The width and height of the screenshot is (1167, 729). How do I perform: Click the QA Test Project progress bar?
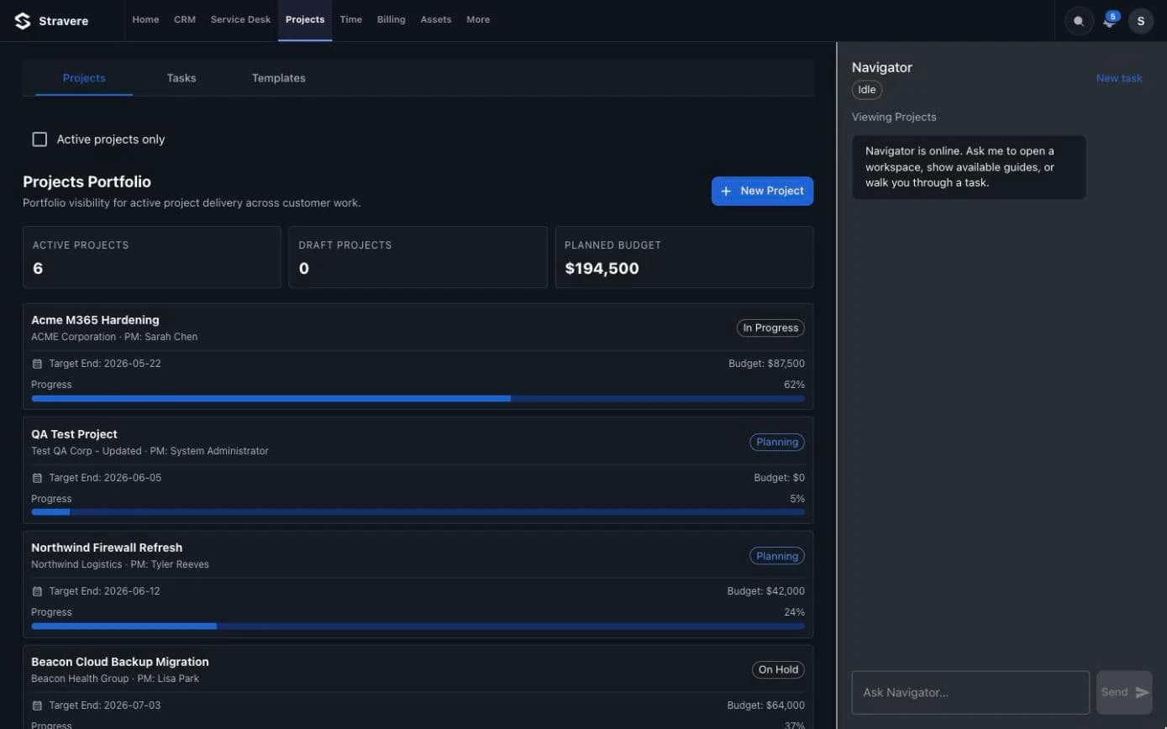point(418,511)
